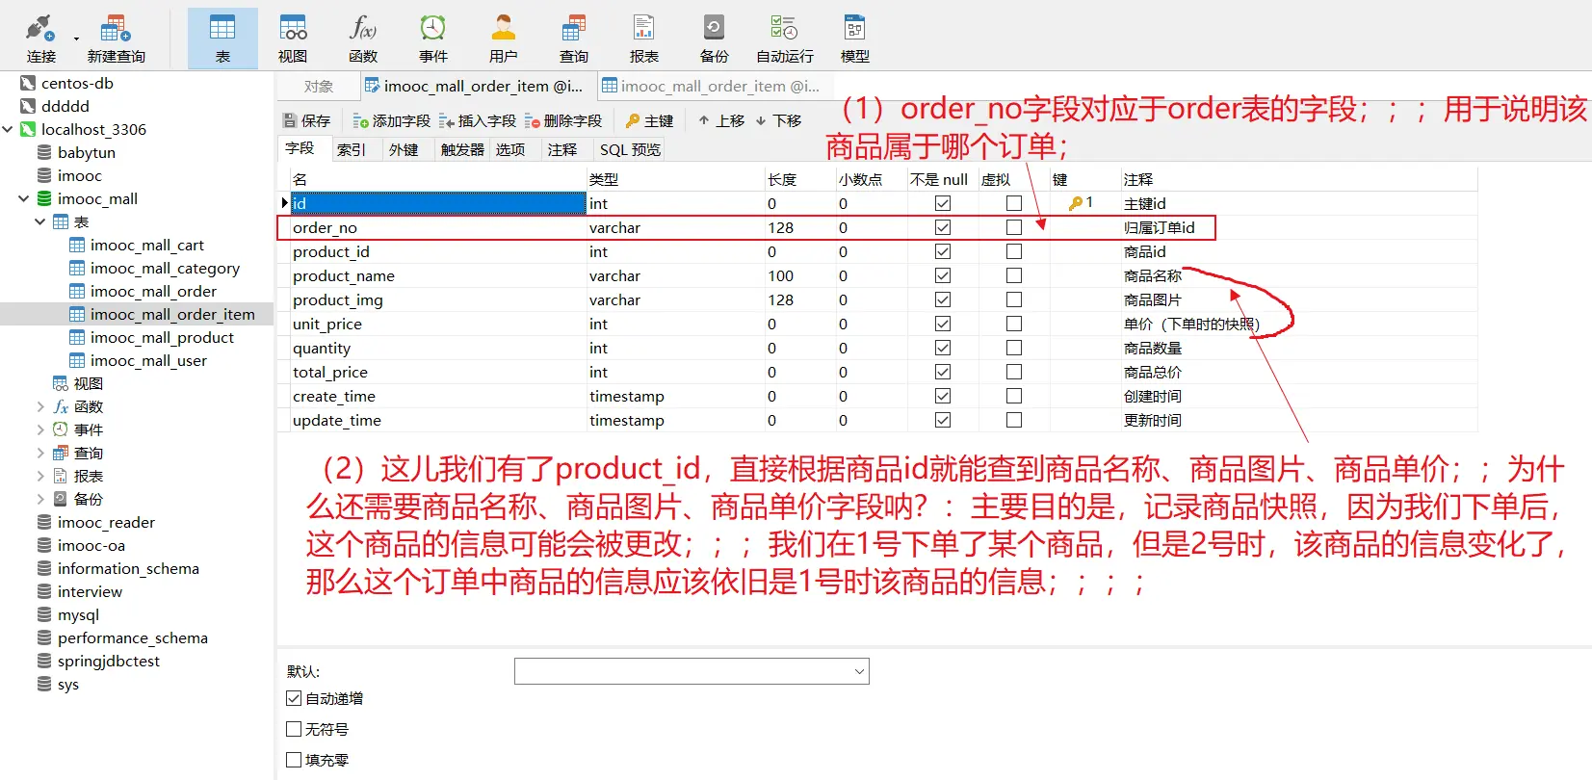Image resolution: width=1592 pixels, height=780 pixels.
Task: Select the 对象 objects tab
Action: pyautogui.click(x=319, y=86)
